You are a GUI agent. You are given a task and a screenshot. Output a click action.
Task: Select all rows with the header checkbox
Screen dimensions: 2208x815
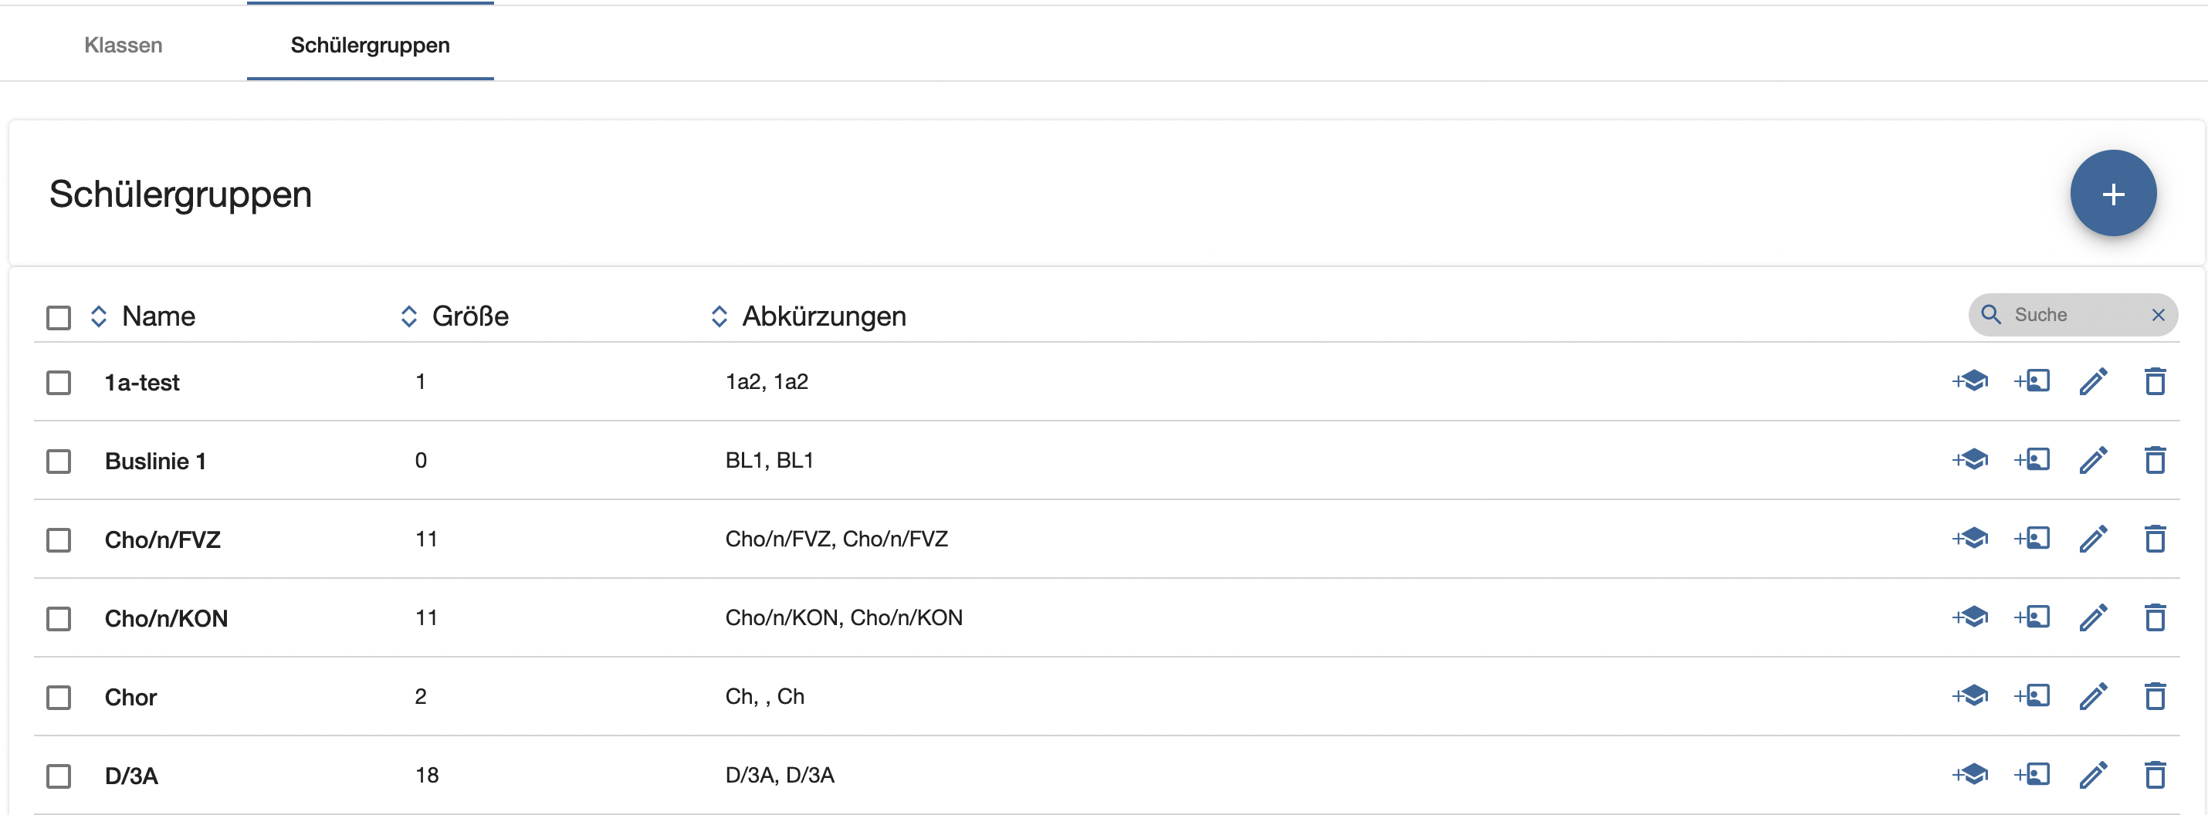coord(58,318)
